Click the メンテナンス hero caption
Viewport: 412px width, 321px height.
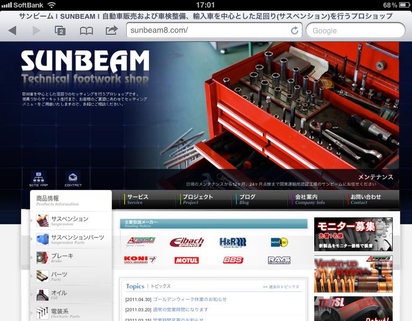click(x=375, y=177)
